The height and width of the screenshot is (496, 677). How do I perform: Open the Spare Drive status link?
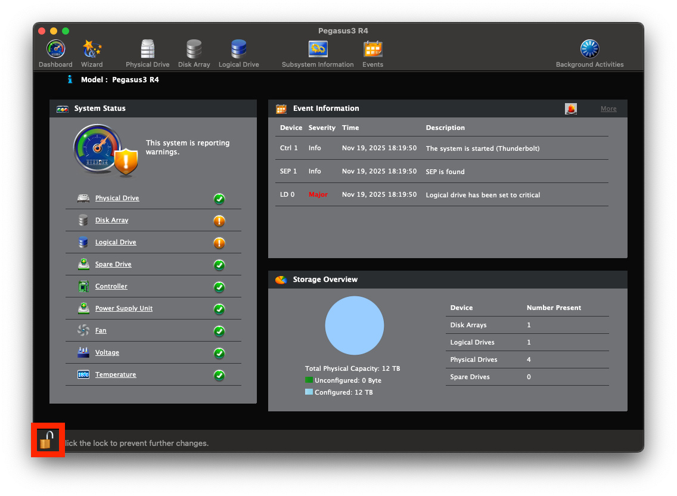click(x=113, y=264)
